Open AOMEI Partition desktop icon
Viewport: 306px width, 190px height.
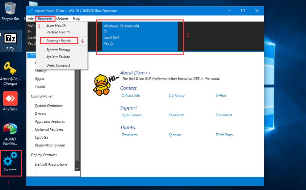point(10,134)
